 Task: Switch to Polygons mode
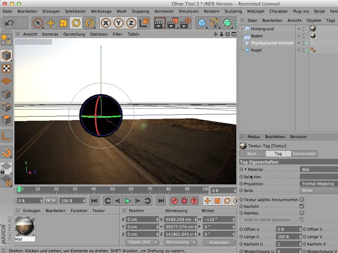[6, 120]
